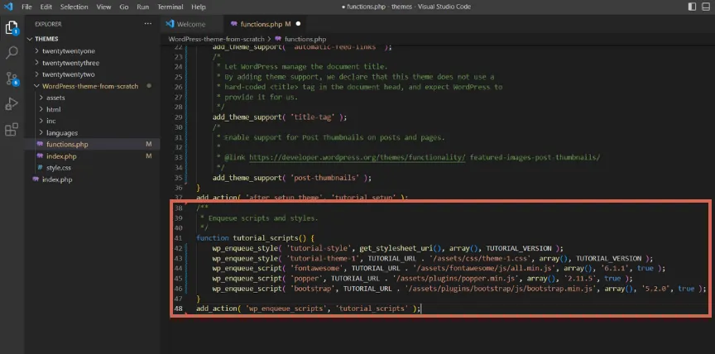The height and width of the screenshot is (354, 715).
Task: Click 'bootstrap' string on line 46
Action: [x=314, y=289]
